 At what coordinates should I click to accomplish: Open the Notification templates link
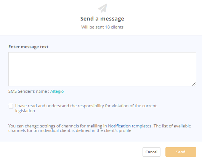pos(130,126)
